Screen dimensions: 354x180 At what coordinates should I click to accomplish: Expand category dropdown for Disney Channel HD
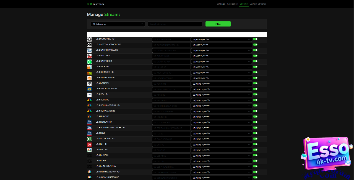coord(221,50)
